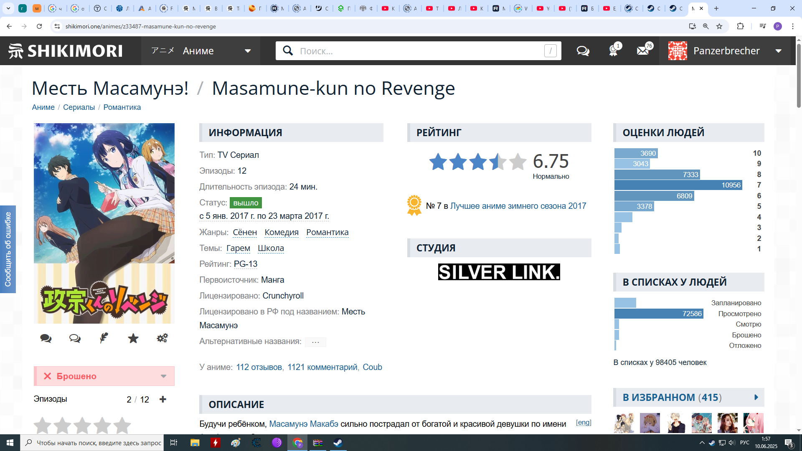
Task: Open first favorite user avatar thumbnail
Action: pos(624,423)
